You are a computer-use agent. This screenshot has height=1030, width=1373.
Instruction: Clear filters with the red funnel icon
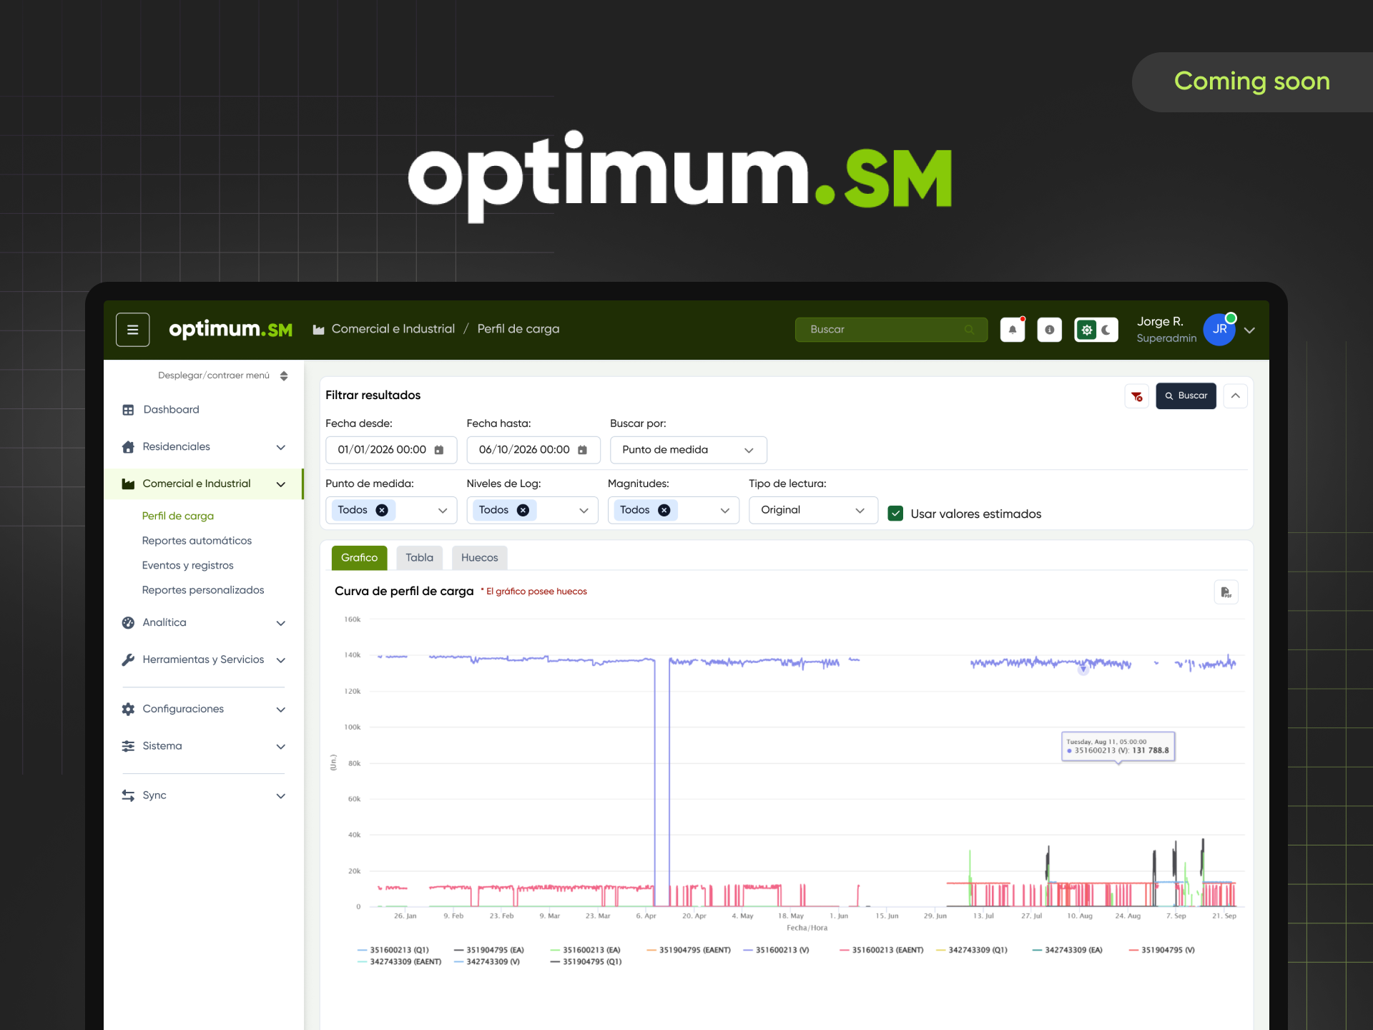click(x=1136, y=396)
